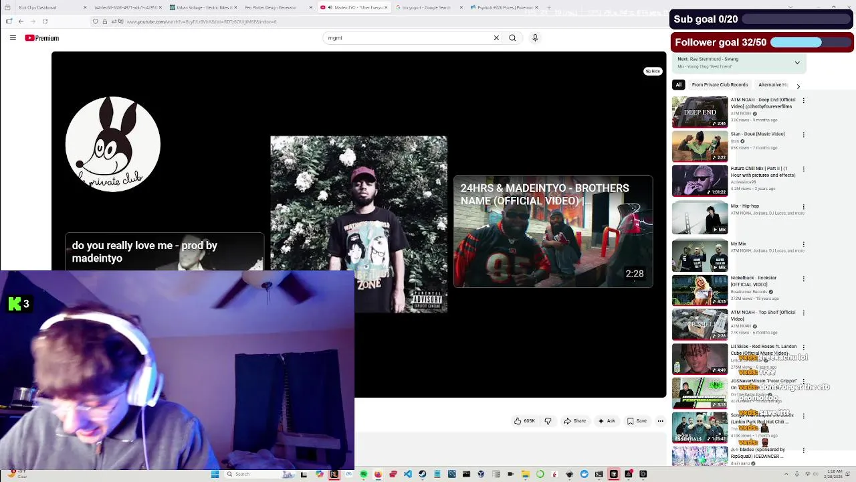Viewport: 856px width, 482px height.
Task: Show more filter chips with the arrow
Action: [x=798, y=86]
